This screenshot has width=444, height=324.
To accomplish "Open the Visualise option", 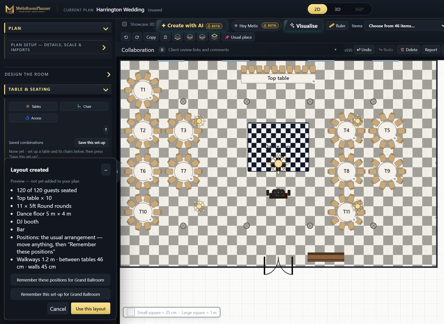I will (304, 26).
